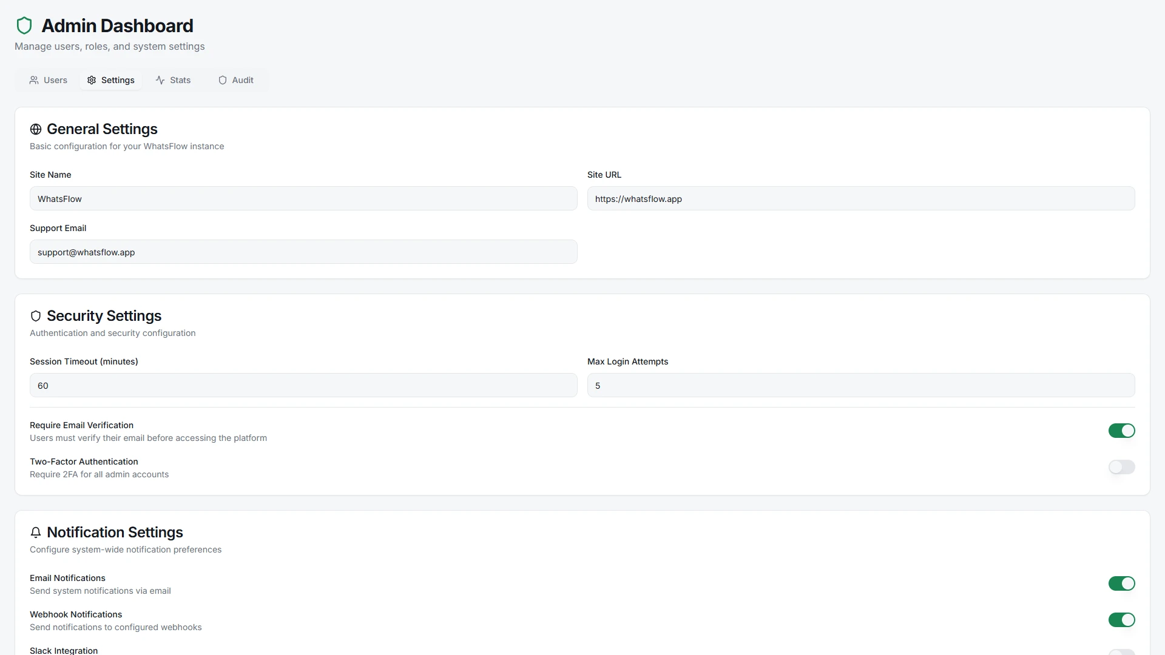The image size is (1165, 655).
Task: Click the shield icon in the Audit tab
Action: click(x=223, y=80)
